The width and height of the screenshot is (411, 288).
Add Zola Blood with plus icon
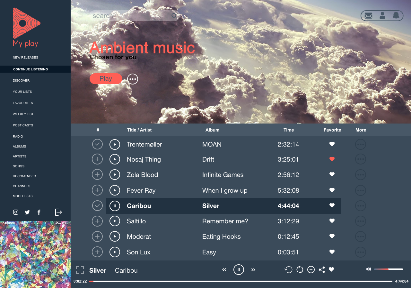pyautogui.click(x=97, y=174)
